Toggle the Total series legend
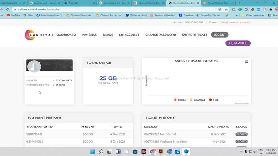 tap(214, 100)
